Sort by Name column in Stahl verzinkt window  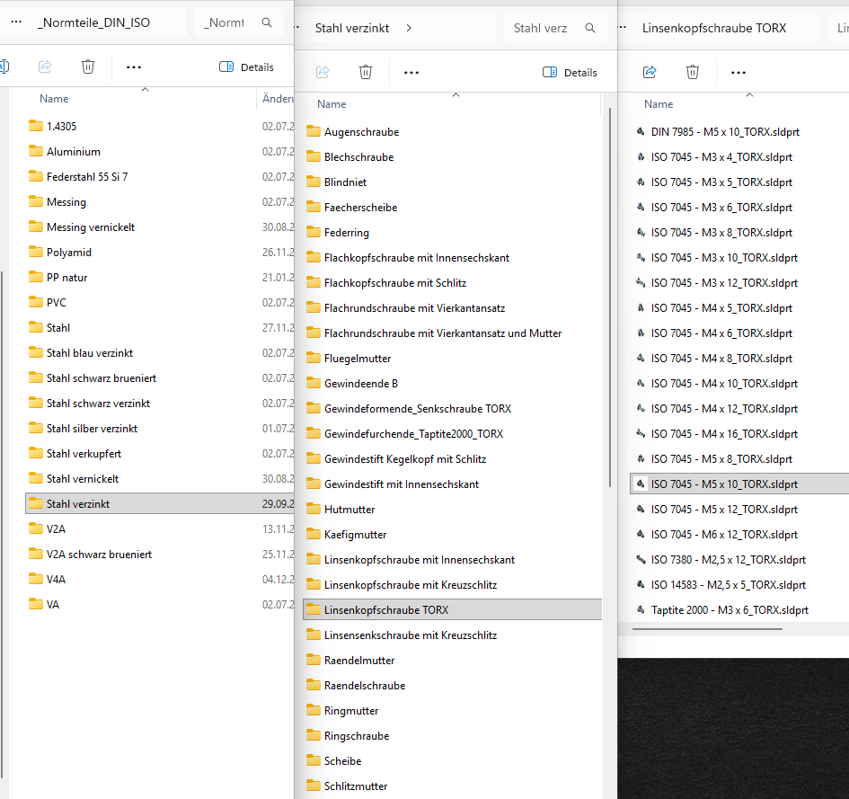332,104
